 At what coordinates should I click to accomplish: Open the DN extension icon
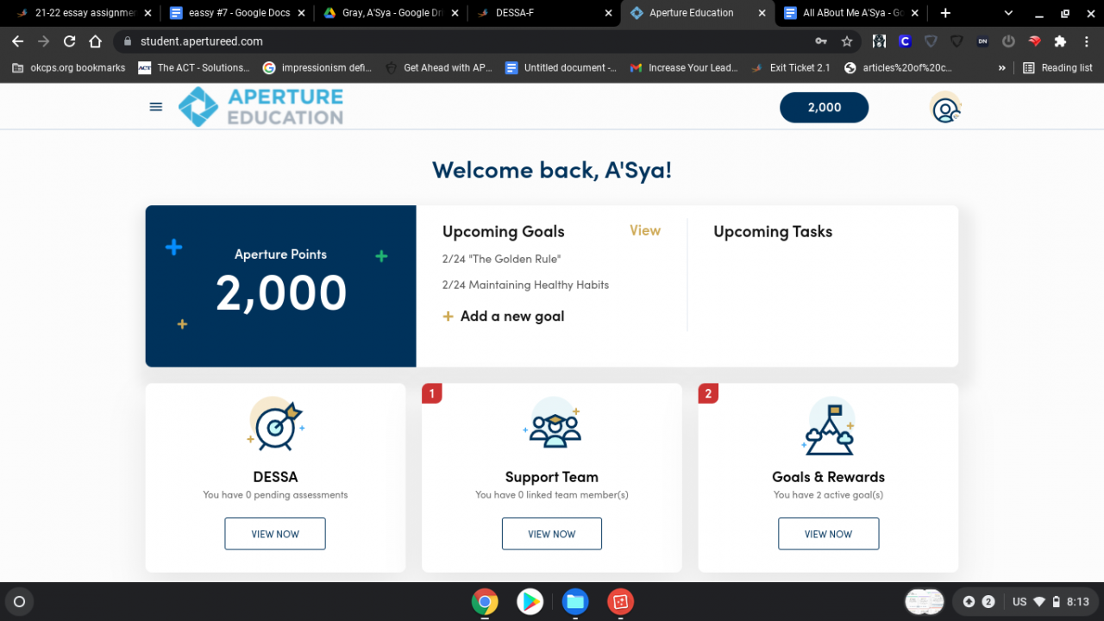click(x=982, y=41)
